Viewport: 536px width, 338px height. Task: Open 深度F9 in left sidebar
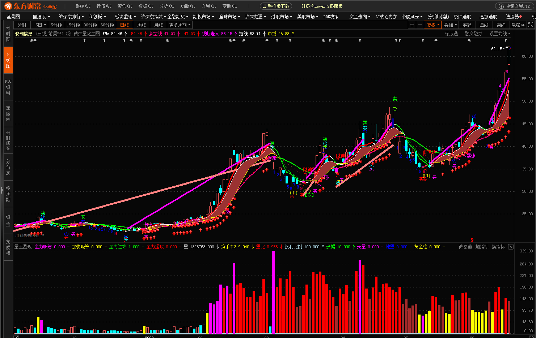8,114
